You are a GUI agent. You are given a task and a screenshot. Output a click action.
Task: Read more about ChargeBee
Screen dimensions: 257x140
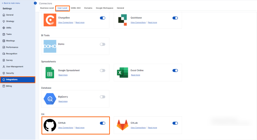80,23
